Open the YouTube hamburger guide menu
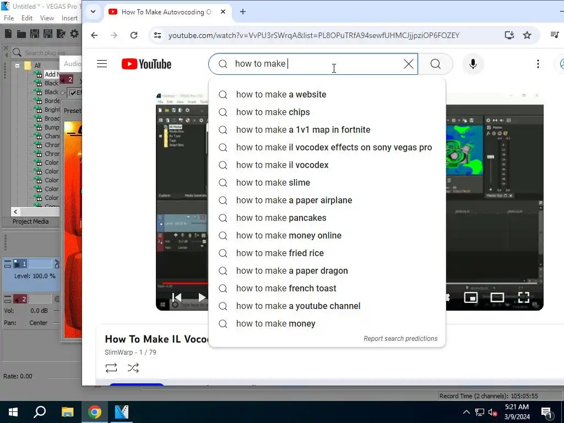The height and width of the screenshot is (423, 564). click(102, 64)
